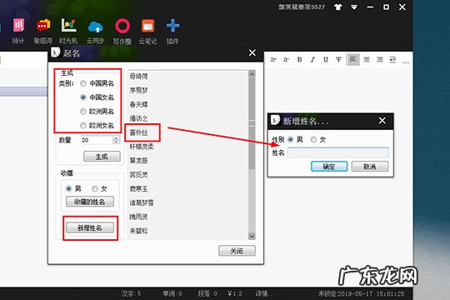Select the 中国男名 category radio
Viewport: 450px width, 300px height.
(83, 83)
